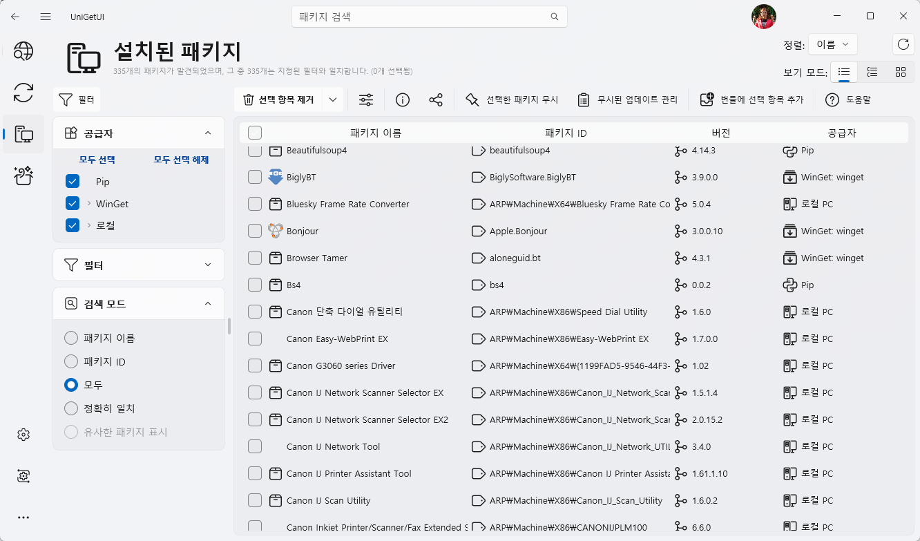Click 선택한 패키지 무시 button
Screen dimensions: 920x541
click(512, 100)
